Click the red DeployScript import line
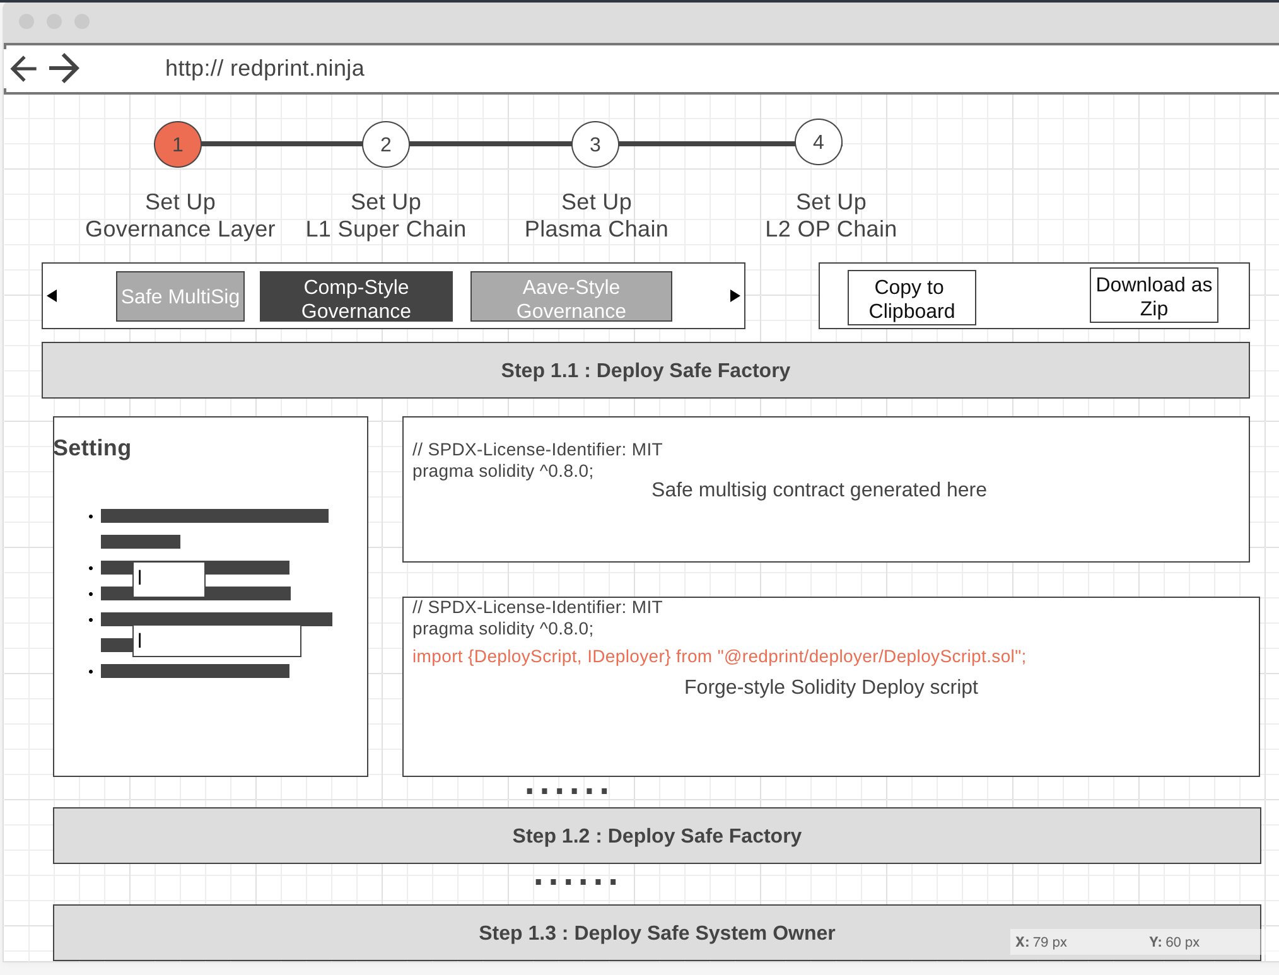1279x975 pixels. pyautogui.click(x=719, y=657)
